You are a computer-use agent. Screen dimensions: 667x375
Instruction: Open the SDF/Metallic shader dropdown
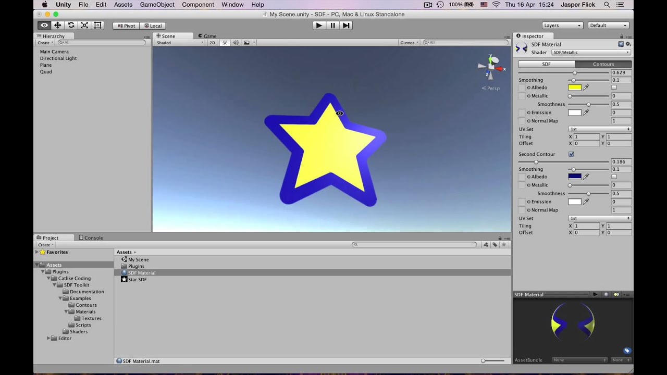point(590,52)
